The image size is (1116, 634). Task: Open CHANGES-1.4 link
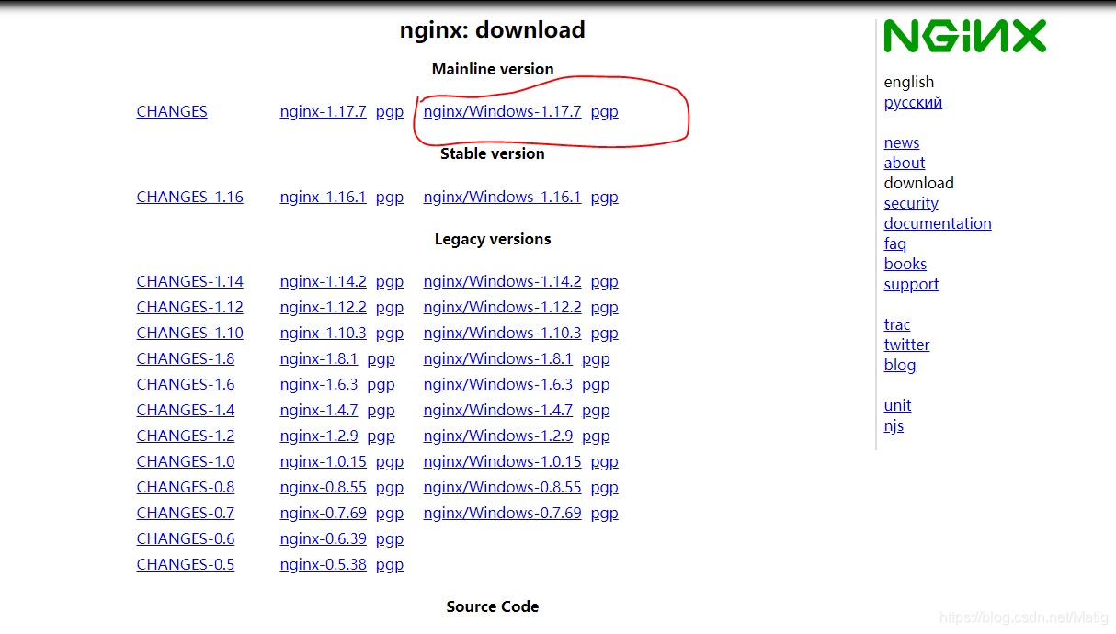click(185, 410)
